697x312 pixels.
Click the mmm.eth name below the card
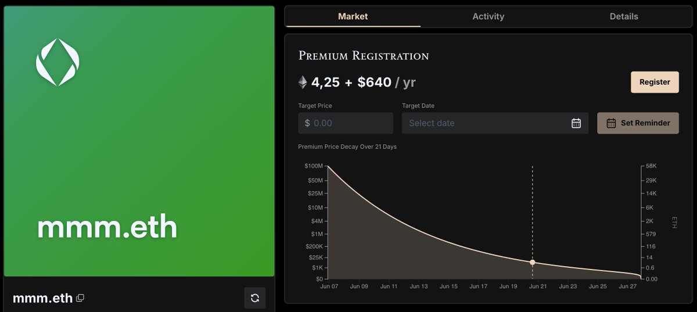(x=43, y=298)
